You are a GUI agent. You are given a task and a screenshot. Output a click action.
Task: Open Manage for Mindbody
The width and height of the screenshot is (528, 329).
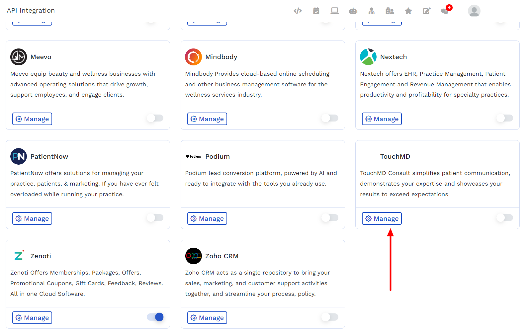(207, 119)
